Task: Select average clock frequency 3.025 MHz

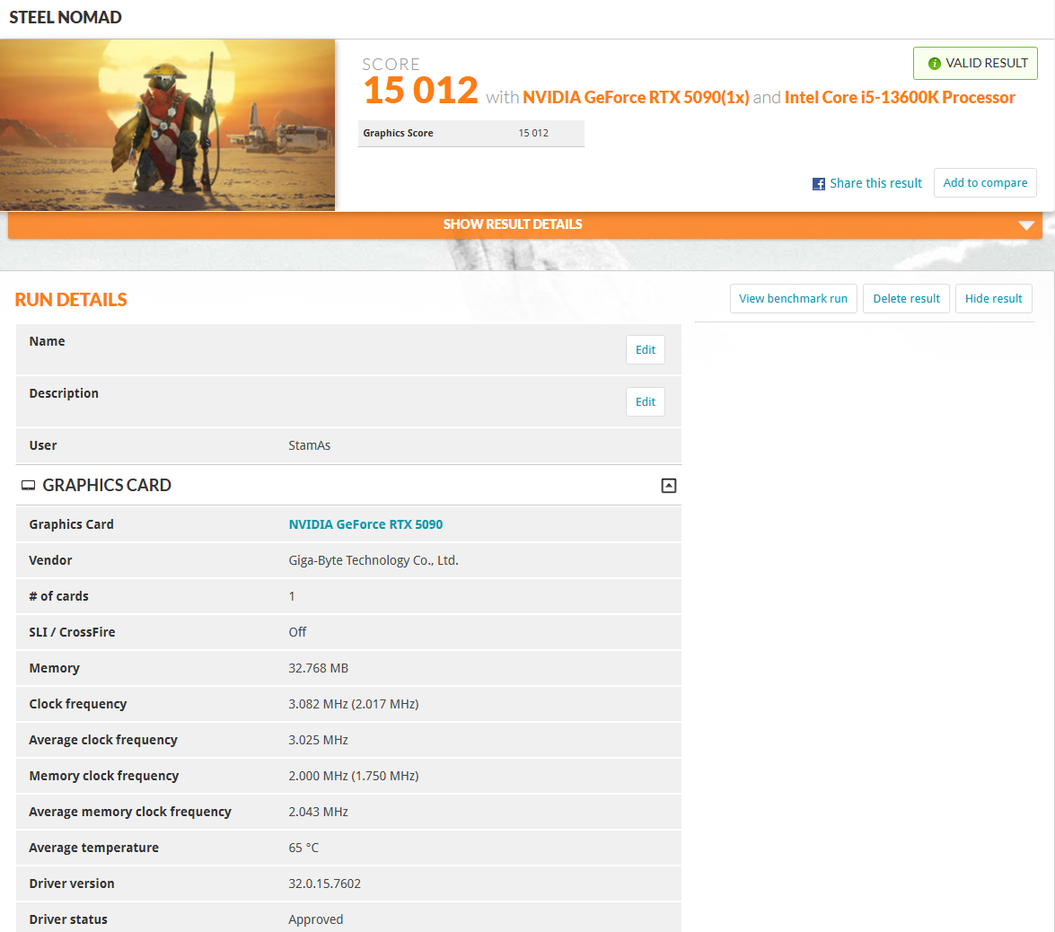Action: click(318, 740)
